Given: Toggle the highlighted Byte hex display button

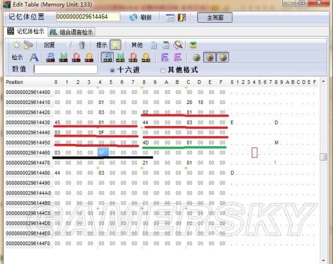Looking at the screenshot, I should point(107,57).
